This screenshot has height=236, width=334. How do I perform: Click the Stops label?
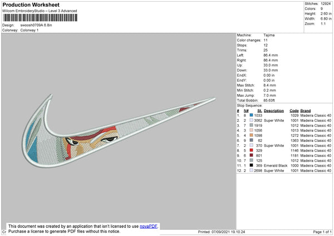[242, 45]
